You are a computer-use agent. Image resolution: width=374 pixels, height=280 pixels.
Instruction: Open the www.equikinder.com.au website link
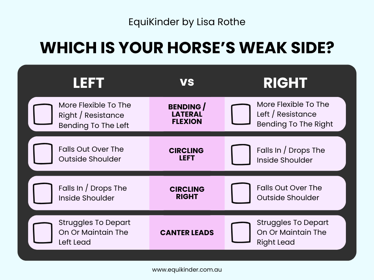pyautogui.click(x=187, y=270)
